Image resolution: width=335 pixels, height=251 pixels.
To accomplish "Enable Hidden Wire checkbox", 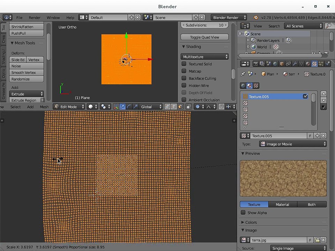I will click(x=184, y=85).
